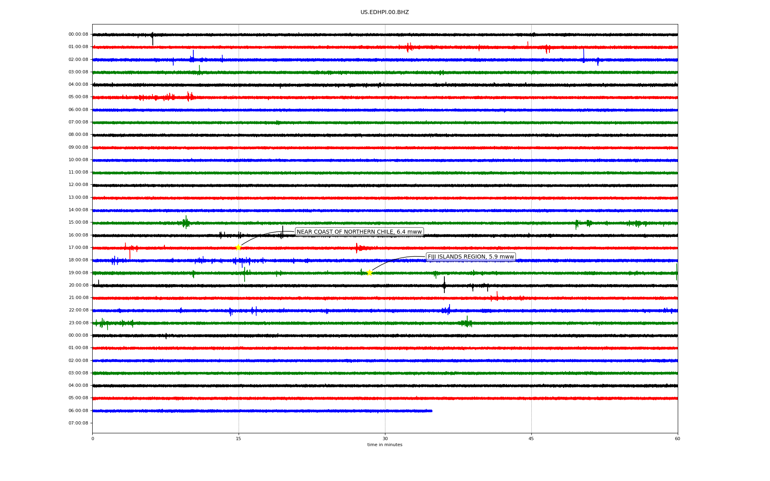Click the red burst after minute 30 on the first 01:00:08 trace
This screenshot has height=481, width=770.
pos(409,47)
